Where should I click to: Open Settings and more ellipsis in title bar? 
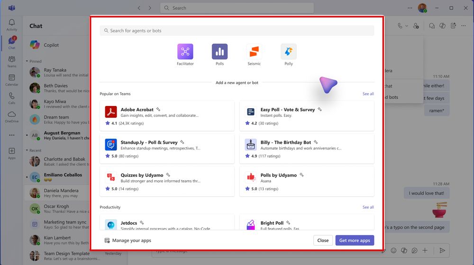pos(410,8)
